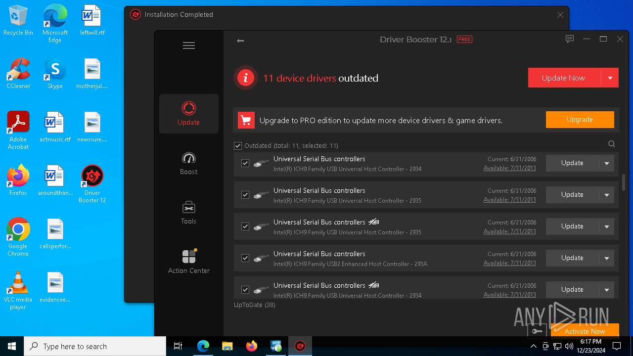Click Available 7/31/2013 link in 293A row
633x356 pixels.
point(509,263)
